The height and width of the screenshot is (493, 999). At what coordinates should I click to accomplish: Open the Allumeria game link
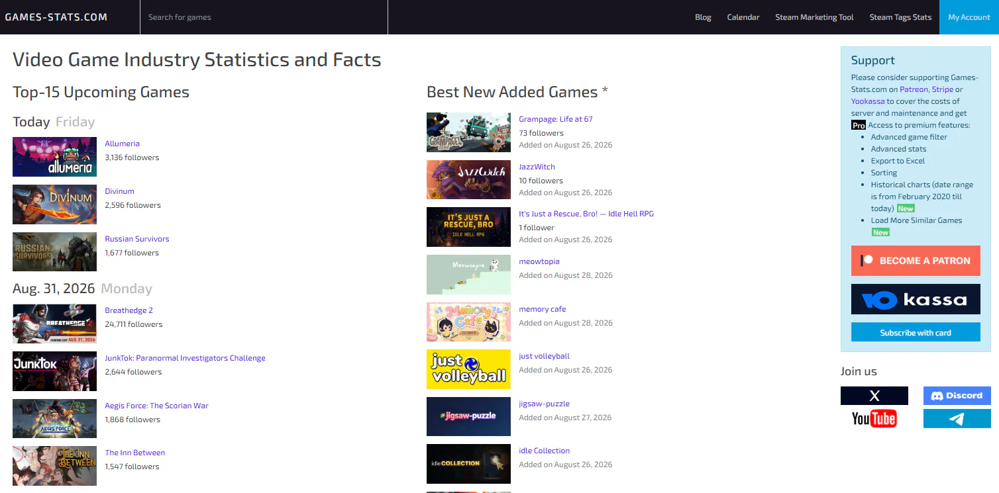pyautogui.click(x=122, y=144)
